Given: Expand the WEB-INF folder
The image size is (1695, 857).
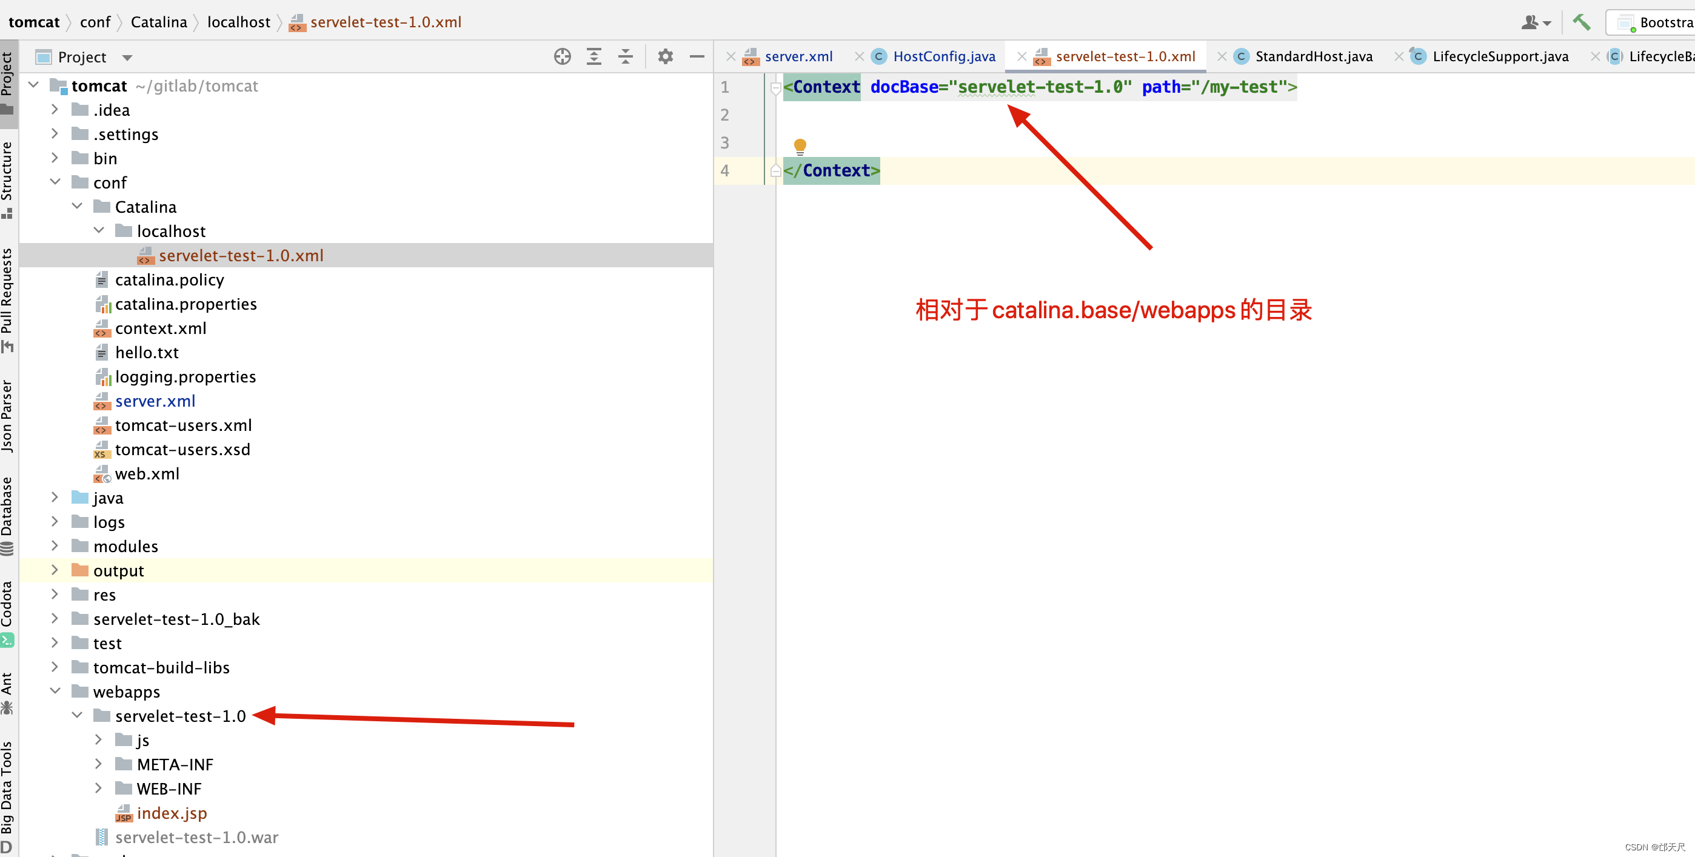Looking at the screenshot, I should (x=98, y=788).
